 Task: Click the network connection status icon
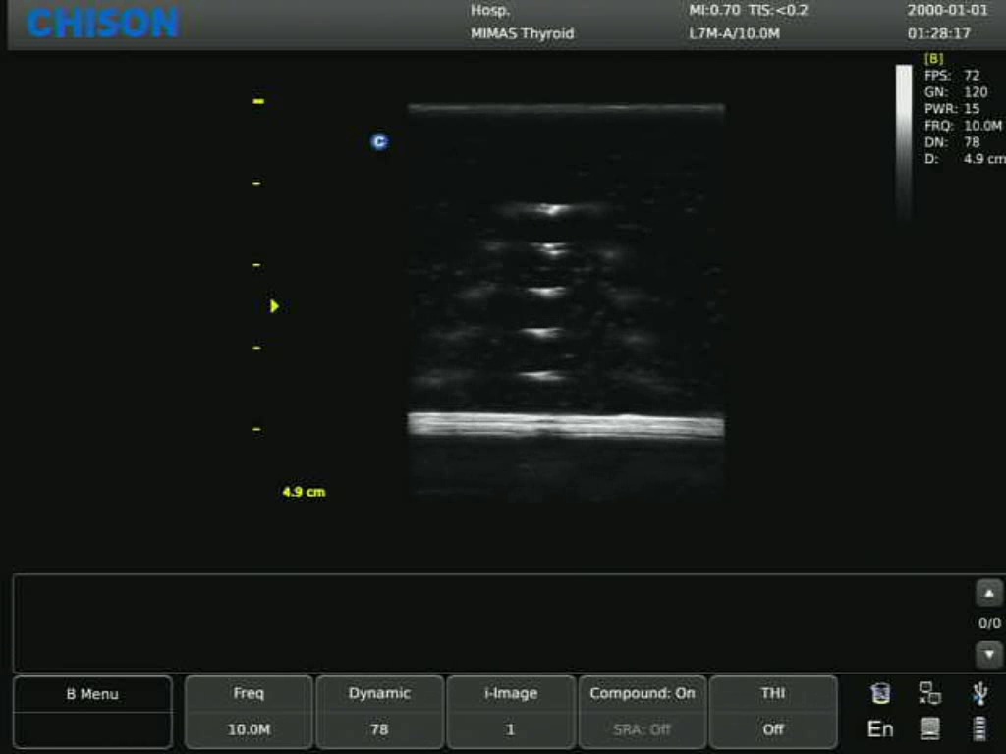[x=928, y=693]
